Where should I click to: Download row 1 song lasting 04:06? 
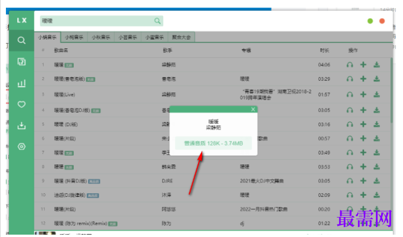click(x=376, y=65)
